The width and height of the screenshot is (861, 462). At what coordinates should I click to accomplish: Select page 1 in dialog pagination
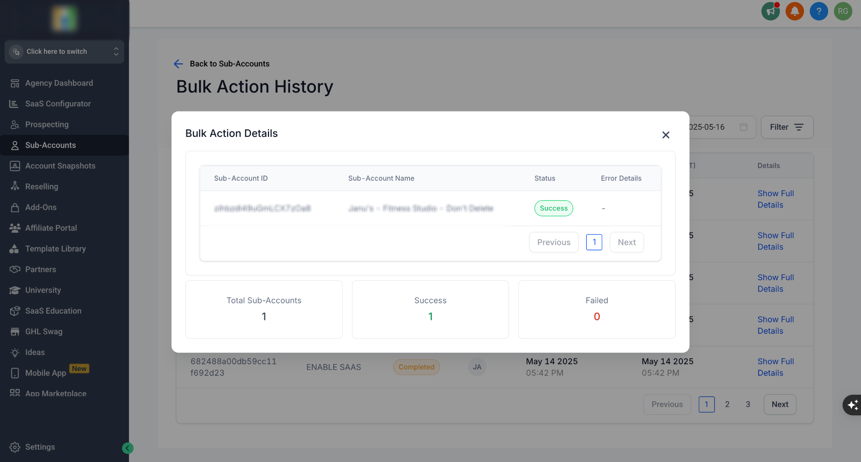pos(594,242)
